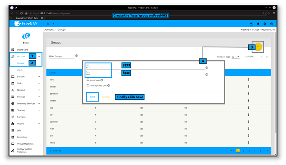Click the help icon beside Filter Groups
This screenshot has height=165, width=286.
pyautogui.click(x=76, y=56)
